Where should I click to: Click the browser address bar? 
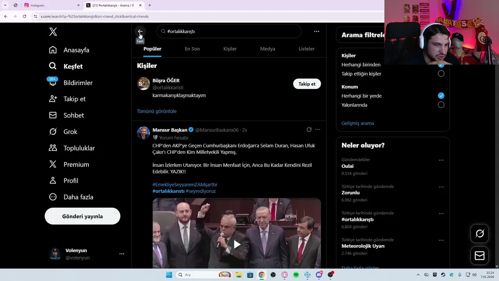coord(207,16)
